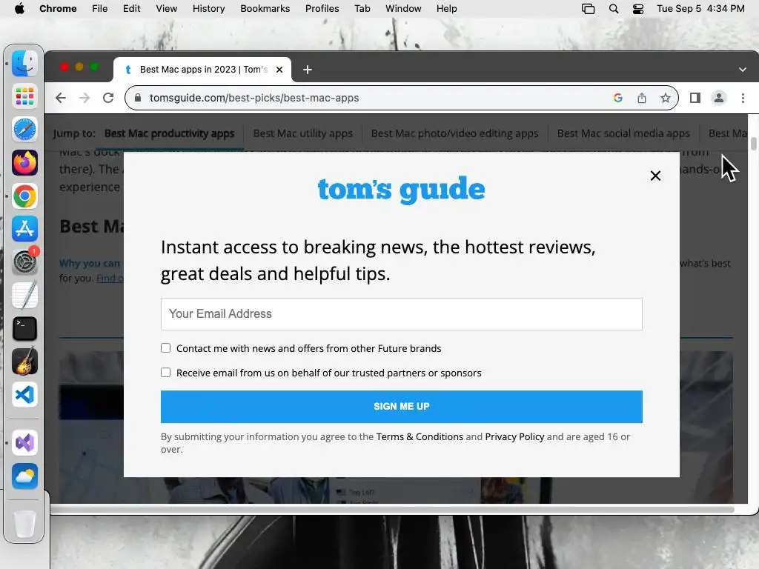The width and height of the screenshot is (759, 569).
Task: Check Receive email from trusted partners
Action: pyautogui.click(x=165, y=373)
